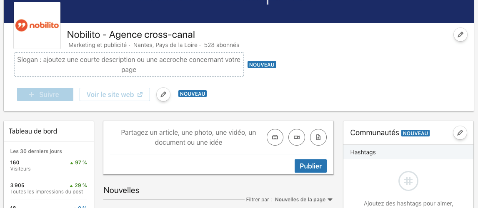This screenshot has height=208, width=478.
Task: Click the camera icon to add a photo
Action: [x=275, y=137]
